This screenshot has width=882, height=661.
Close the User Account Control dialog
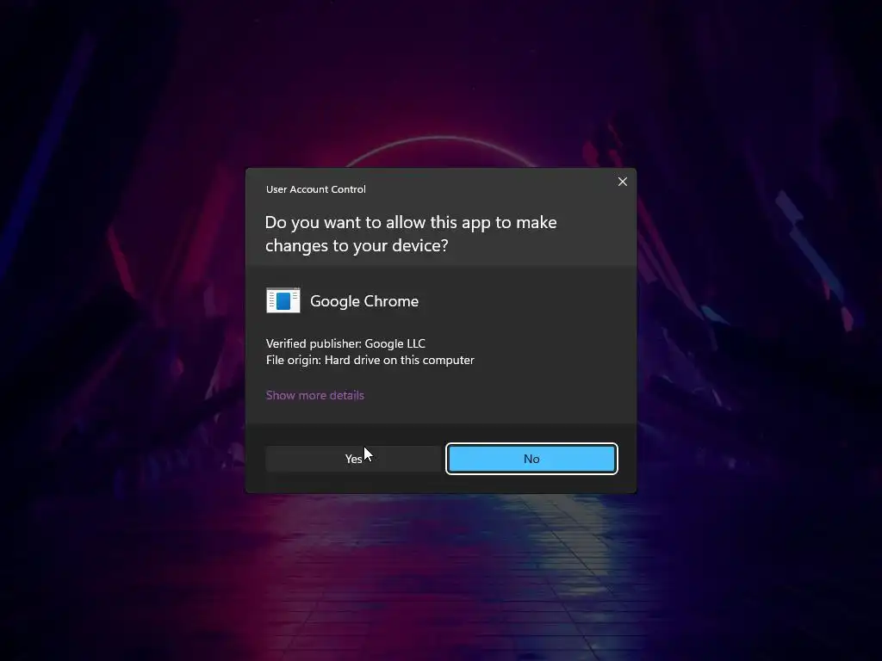[622, 182]
